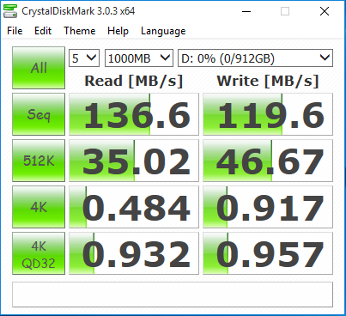Start the 4K random test
Viewport: 346px width, 316px height.
tap(39, 207)
